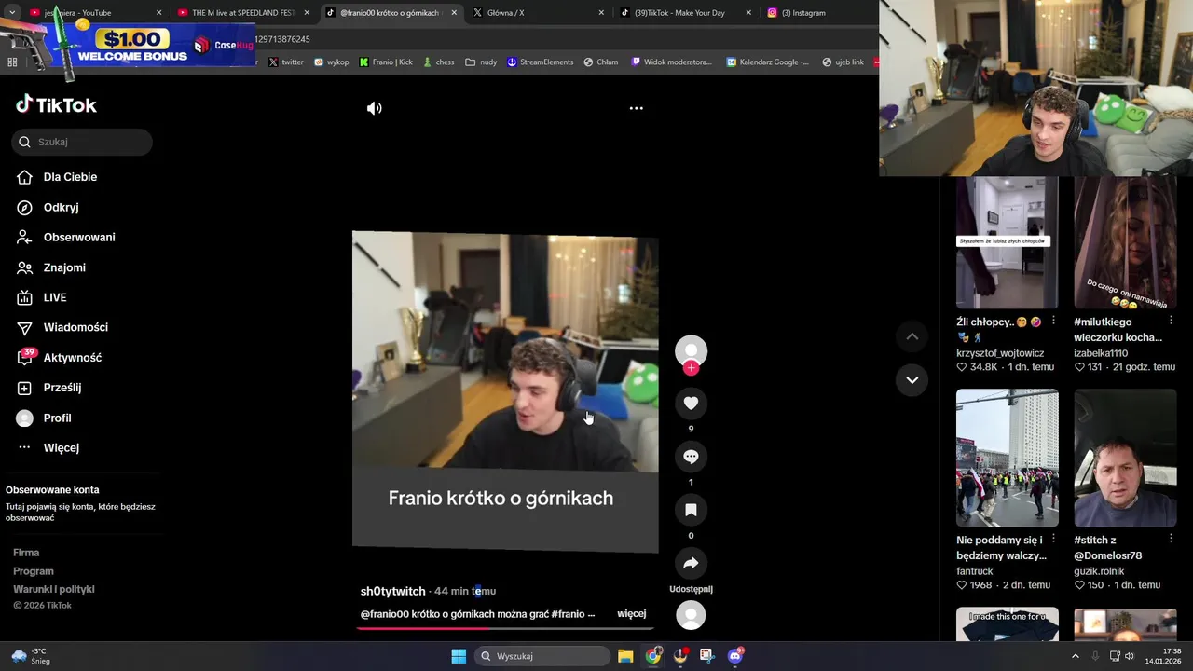Open the krzysztof_wojtowicz author link

[x=1000, y=353]
